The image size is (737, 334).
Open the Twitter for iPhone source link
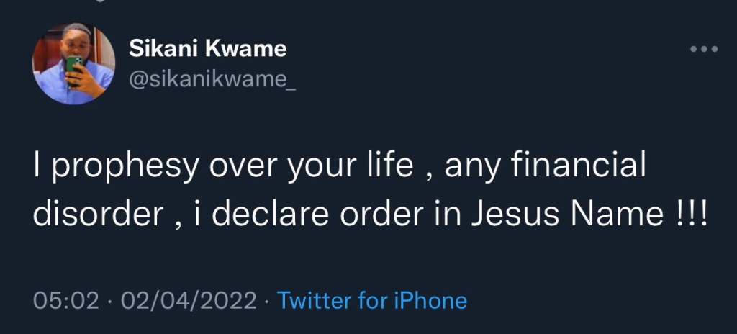pos(372,300)
